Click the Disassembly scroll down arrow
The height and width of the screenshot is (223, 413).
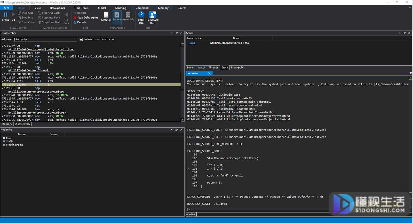click(182, 120)
